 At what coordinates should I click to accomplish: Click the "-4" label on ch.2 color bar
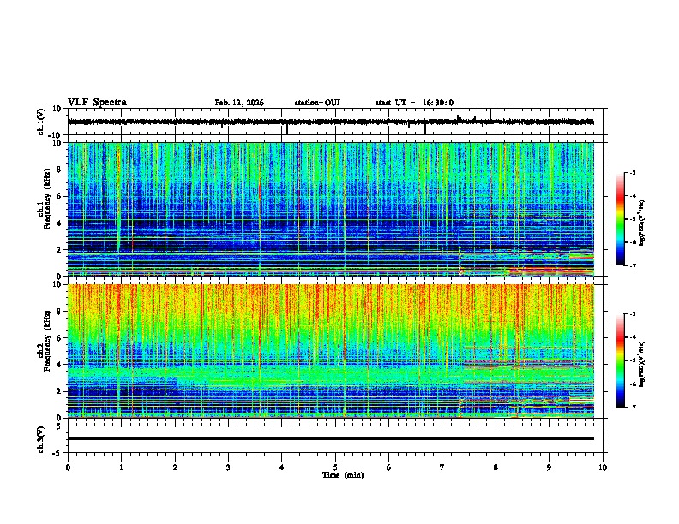point(632,337)
